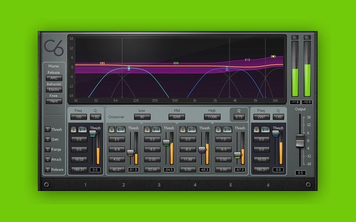Click the left peak readout -11.6
The image size is (356, 222).
point(295,102)
